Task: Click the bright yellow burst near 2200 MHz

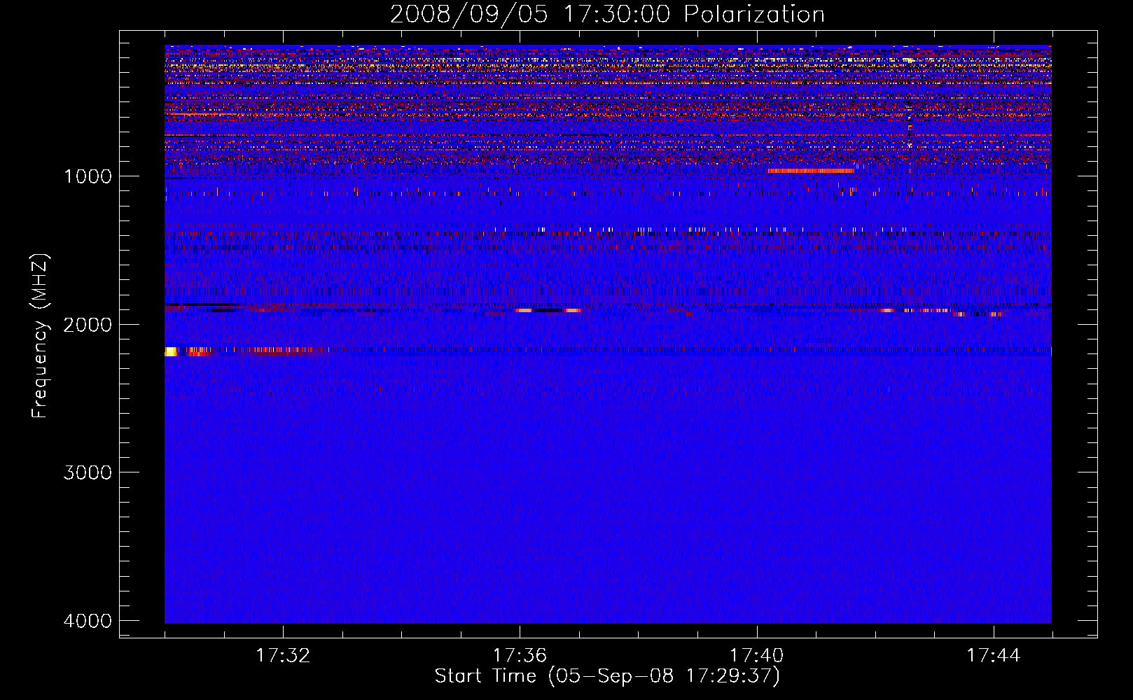Action: [x=172, y=351]
